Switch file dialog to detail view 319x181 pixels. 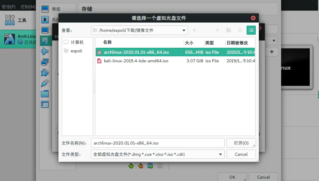[251, 30]
